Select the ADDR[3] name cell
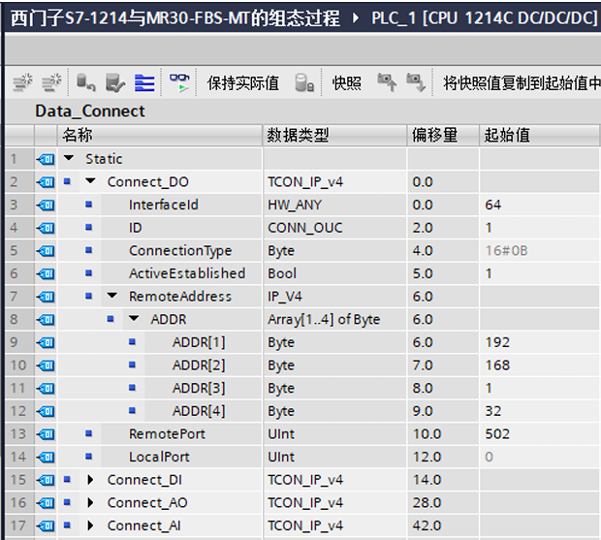The height and width of the screenshot is (540, 601). click(204, 388)
